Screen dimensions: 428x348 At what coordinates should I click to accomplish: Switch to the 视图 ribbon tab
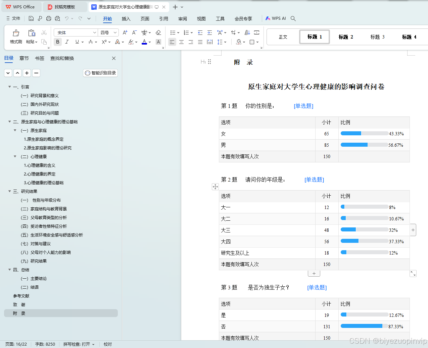pos(201,19)
